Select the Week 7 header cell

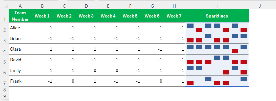coord(174,16)
